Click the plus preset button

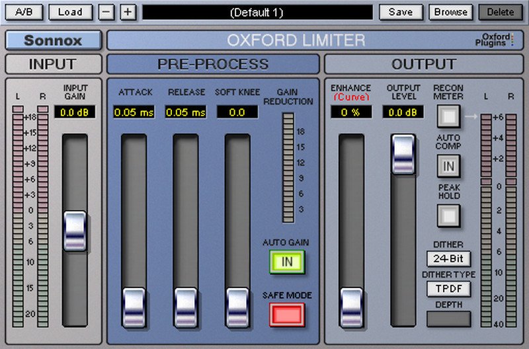128,12
